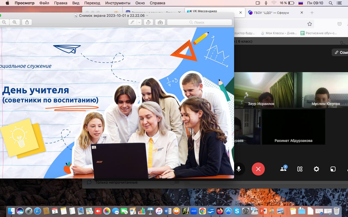Switch to ГБОУ "ЦДО" — Сферум tab
348x217 pixels.
pyautogui.click(x=272, y=12)
